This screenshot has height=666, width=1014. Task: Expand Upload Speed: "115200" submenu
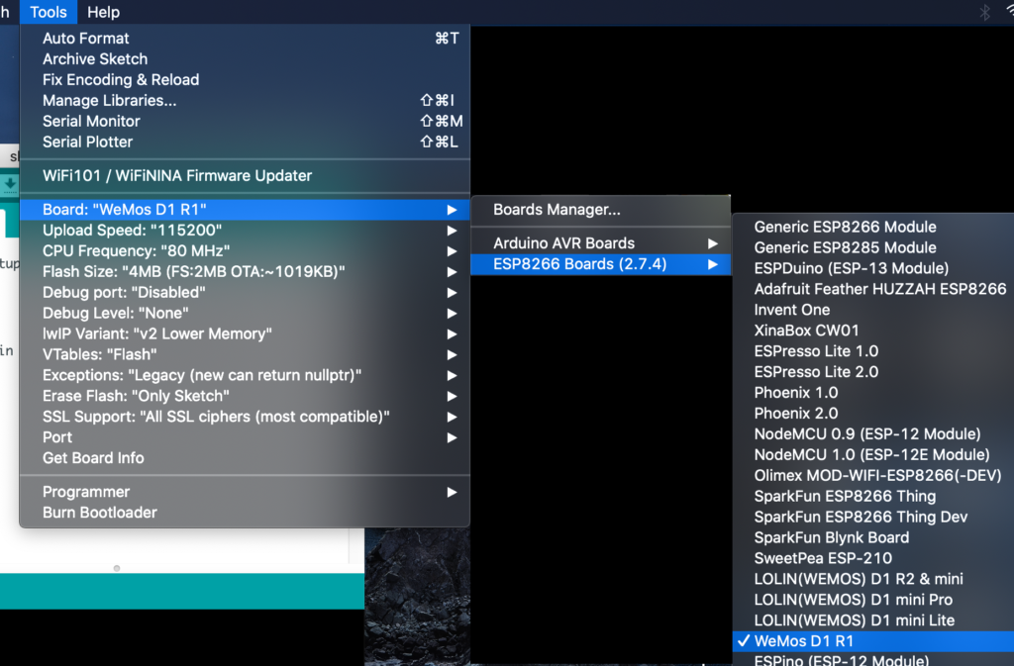[246, 230]
